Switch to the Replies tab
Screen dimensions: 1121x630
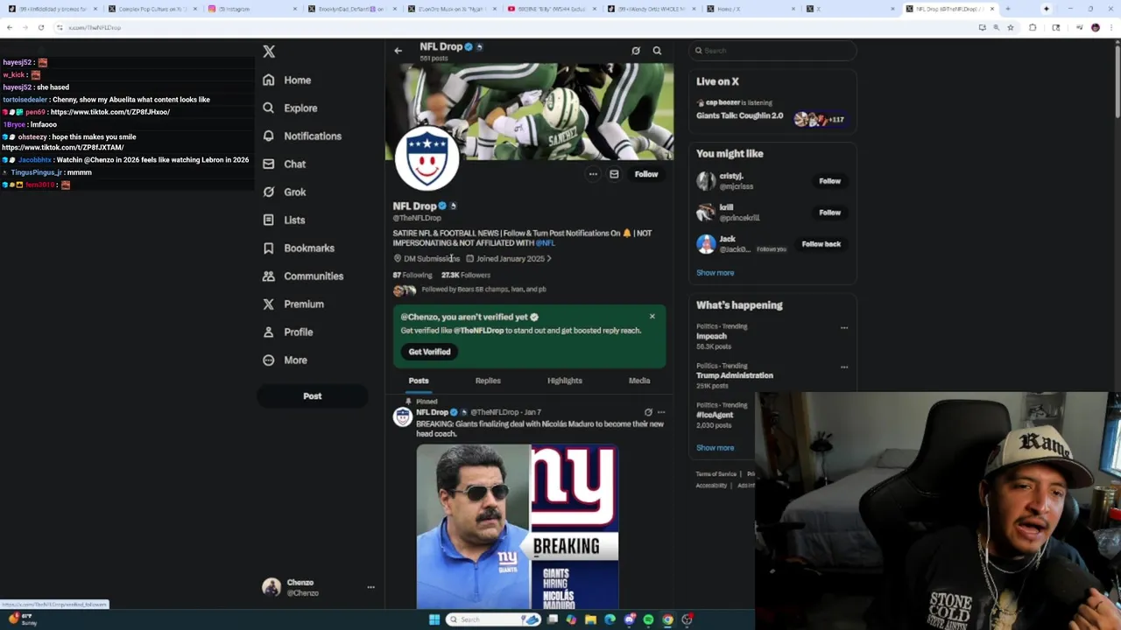click(488, 381)
